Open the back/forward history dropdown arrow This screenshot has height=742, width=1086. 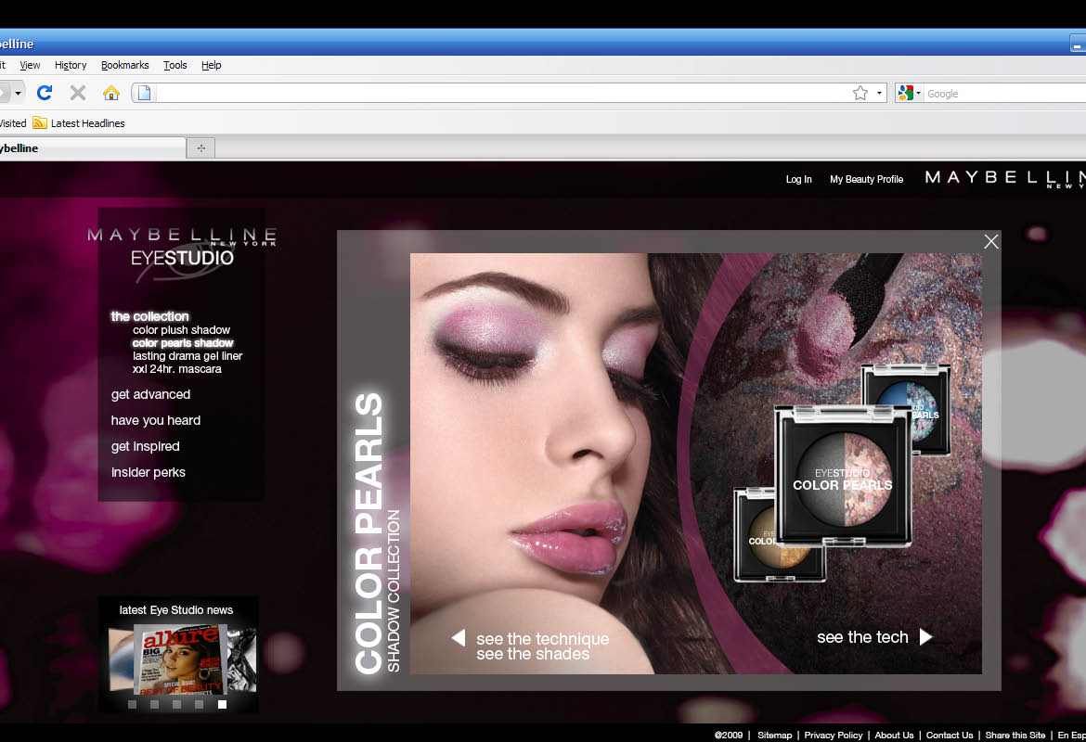pos(18,93)
